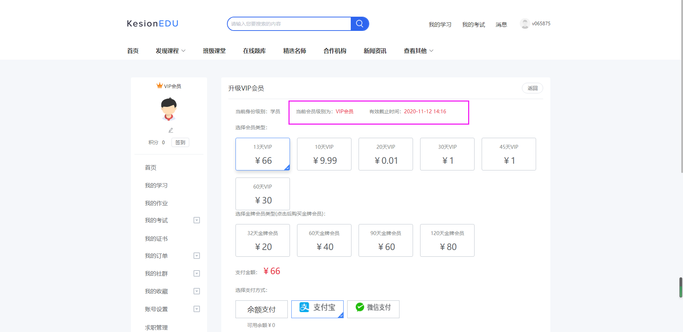Click the KesionEDU logo
Screen dimensions: 683x332
pos(153,24)
